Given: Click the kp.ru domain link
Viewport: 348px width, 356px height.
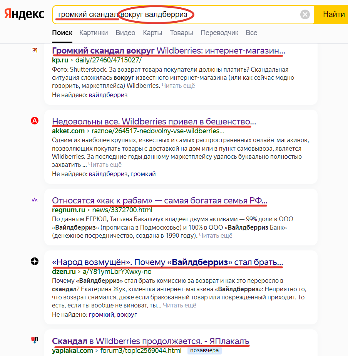Looking at the screenshot, I should 60,60.
